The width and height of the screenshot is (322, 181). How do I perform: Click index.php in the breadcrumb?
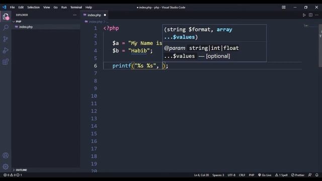(96, 22)
